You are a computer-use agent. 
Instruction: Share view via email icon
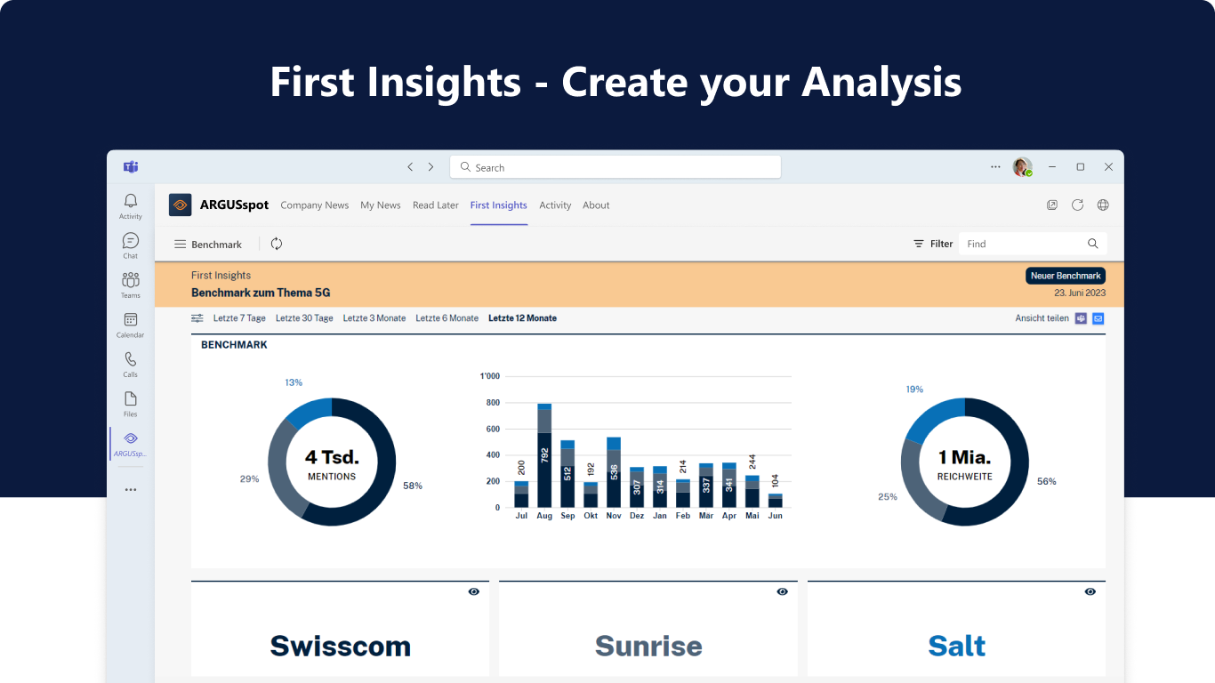coord(1098,318)
